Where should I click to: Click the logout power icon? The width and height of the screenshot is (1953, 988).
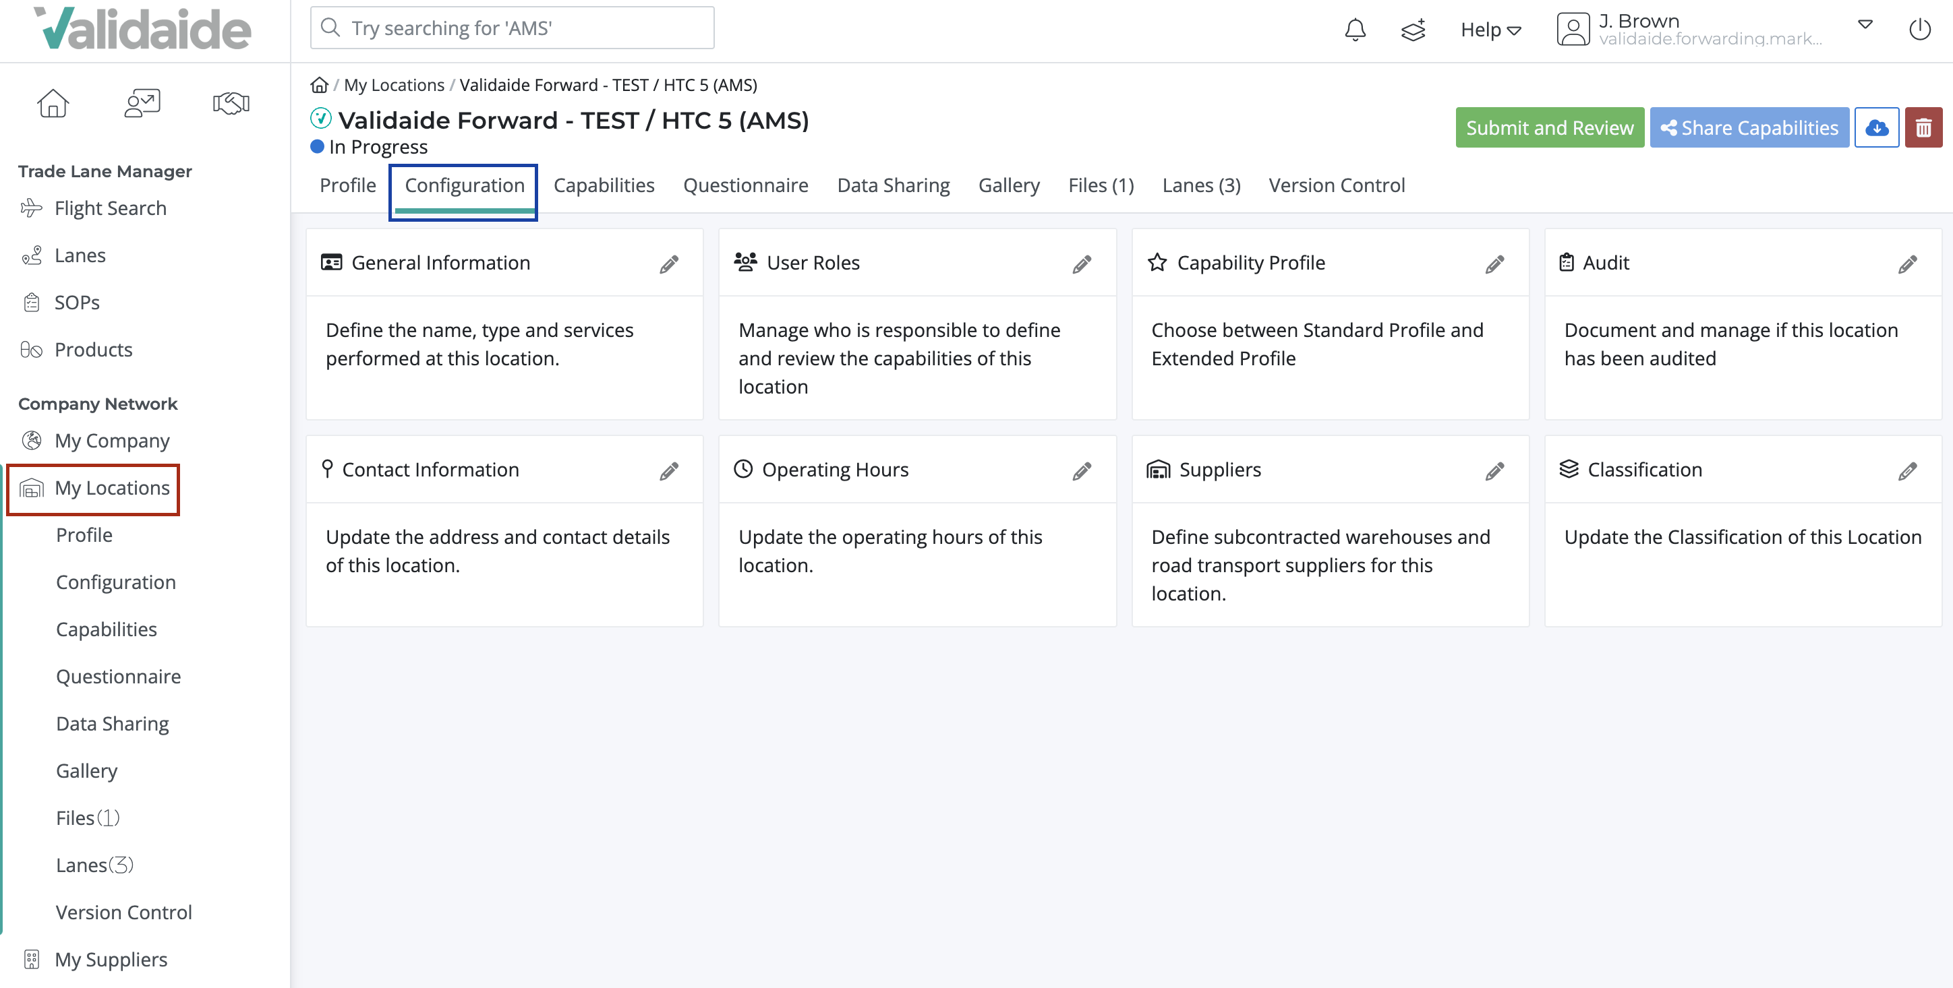pyautogui.click(x=1920, y=30)
